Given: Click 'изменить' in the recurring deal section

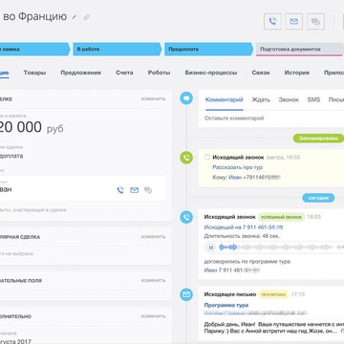Looking at the screenshot, I should click(153, 237).
